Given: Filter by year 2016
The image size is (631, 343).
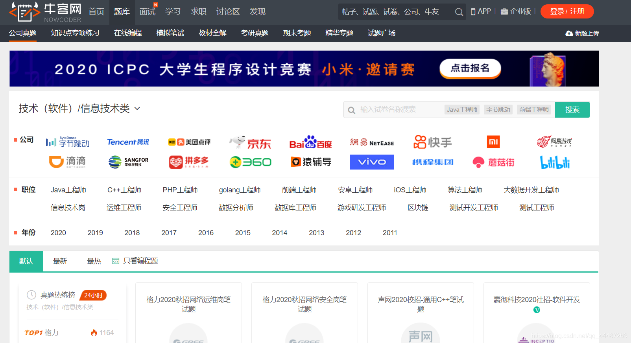Looking at the screenshot, I should [206, 233].
